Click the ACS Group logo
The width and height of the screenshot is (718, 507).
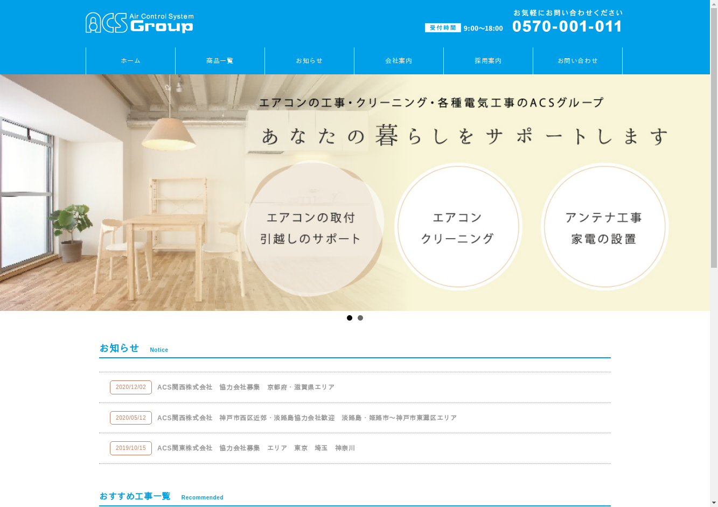[x=140, y=23]
